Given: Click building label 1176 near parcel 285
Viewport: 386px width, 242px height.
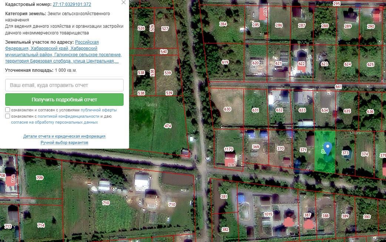Looking at the screenshot, I should pyautogui.click(x=265, y=11).
